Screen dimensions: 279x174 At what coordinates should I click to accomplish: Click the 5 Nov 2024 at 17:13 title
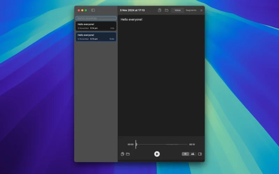click(x=133, y=10)
